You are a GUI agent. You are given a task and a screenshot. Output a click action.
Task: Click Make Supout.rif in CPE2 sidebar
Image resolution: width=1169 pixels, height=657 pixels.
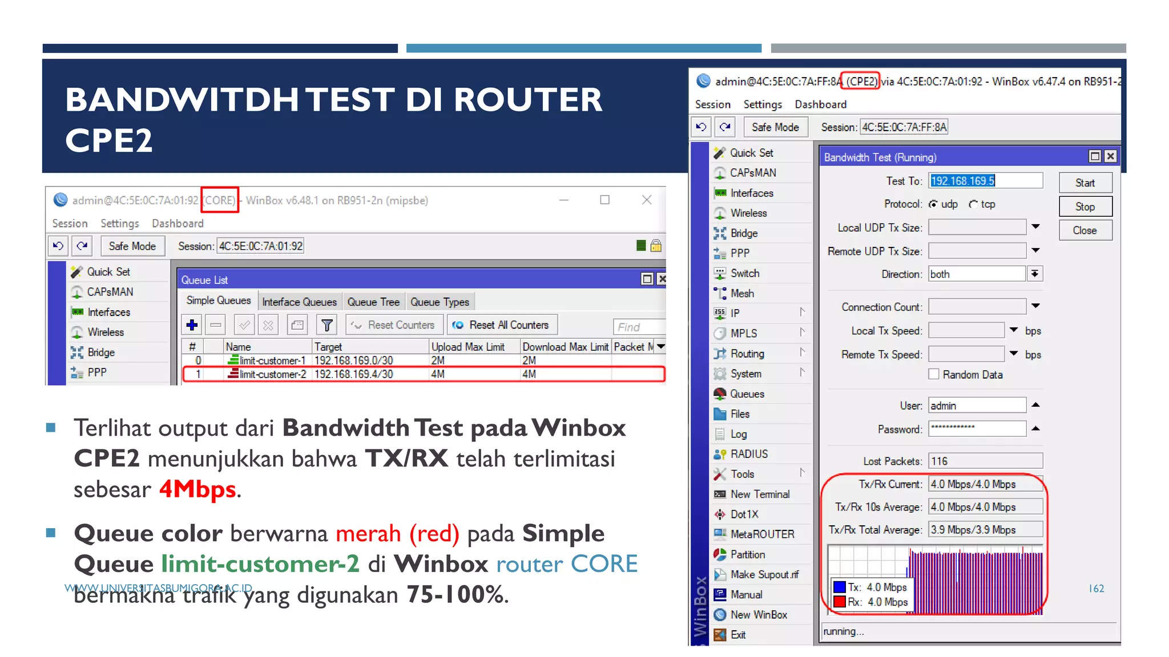764,575
